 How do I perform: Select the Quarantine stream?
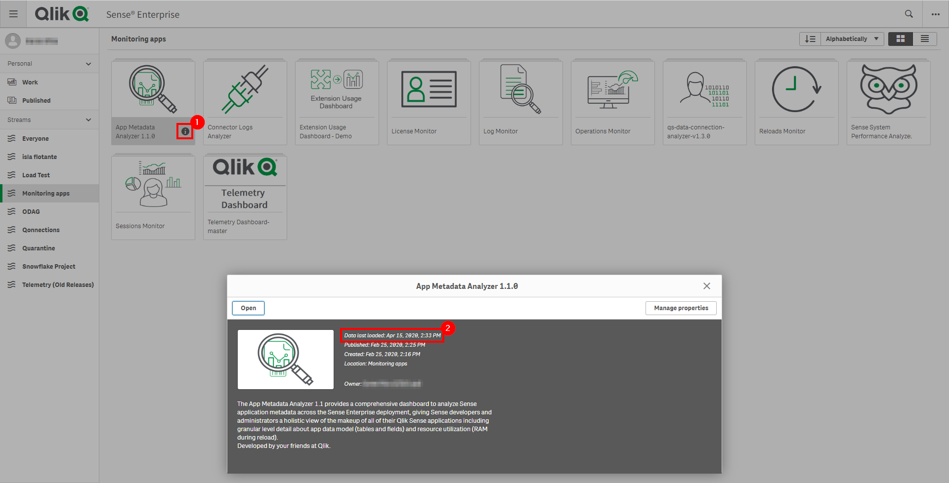coord(49,248)
